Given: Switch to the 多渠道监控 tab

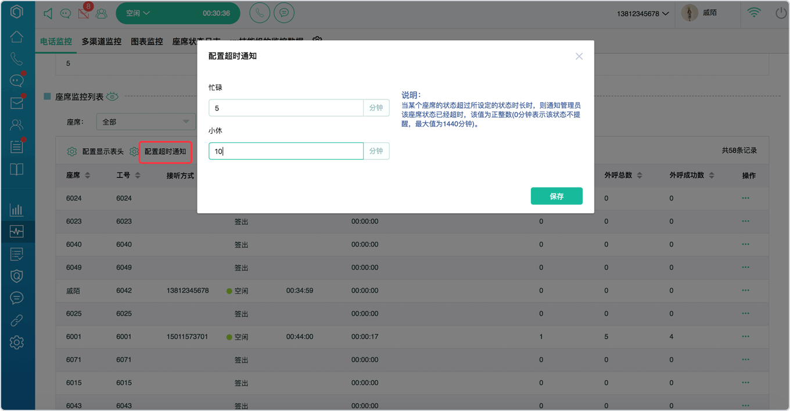Looking at the screenshot, I should [x=102, y=42].
